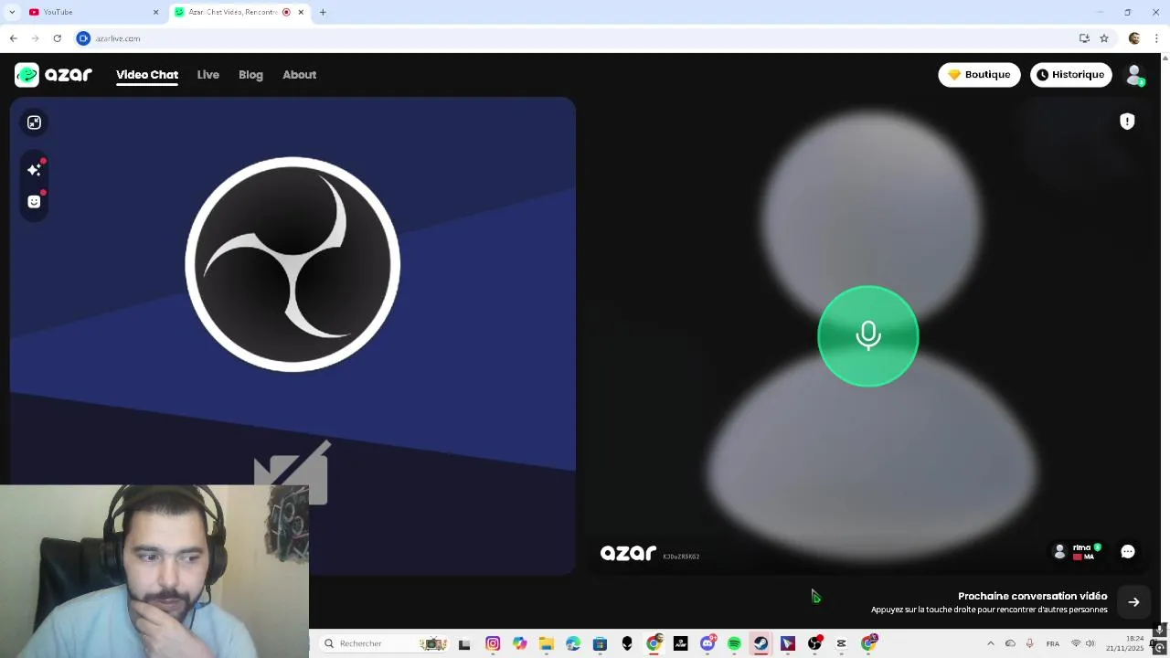Viewport: 1170px width, 658px height.
Task: Go back in the browser
Action: [14, 38]
